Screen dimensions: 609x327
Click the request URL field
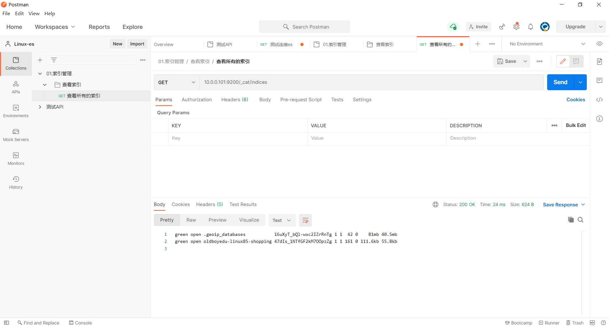[372, 82]
